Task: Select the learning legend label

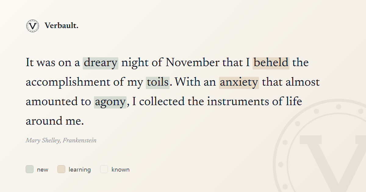Action: click(80, 169)
